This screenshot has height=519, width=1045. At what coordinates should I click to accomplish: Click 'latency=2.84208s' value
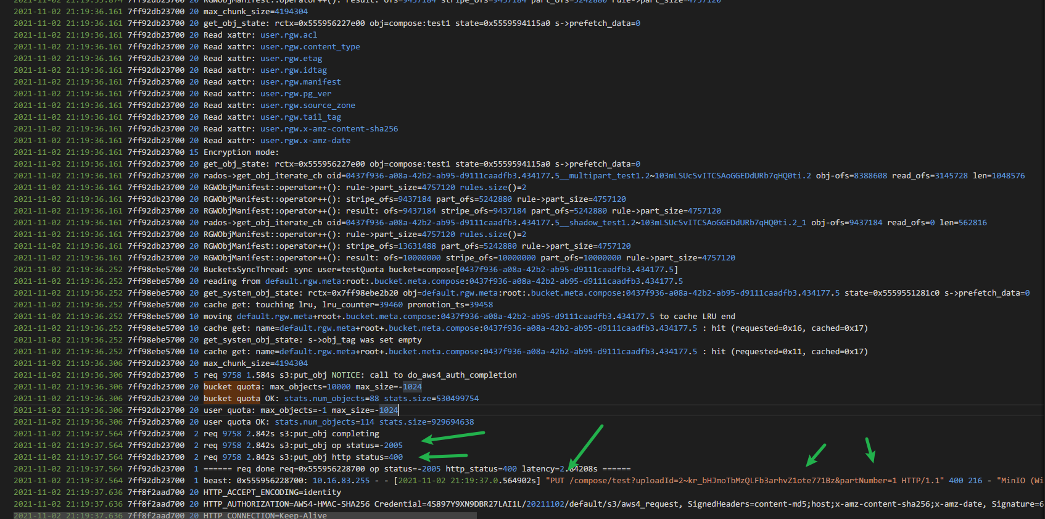point(560,469)
